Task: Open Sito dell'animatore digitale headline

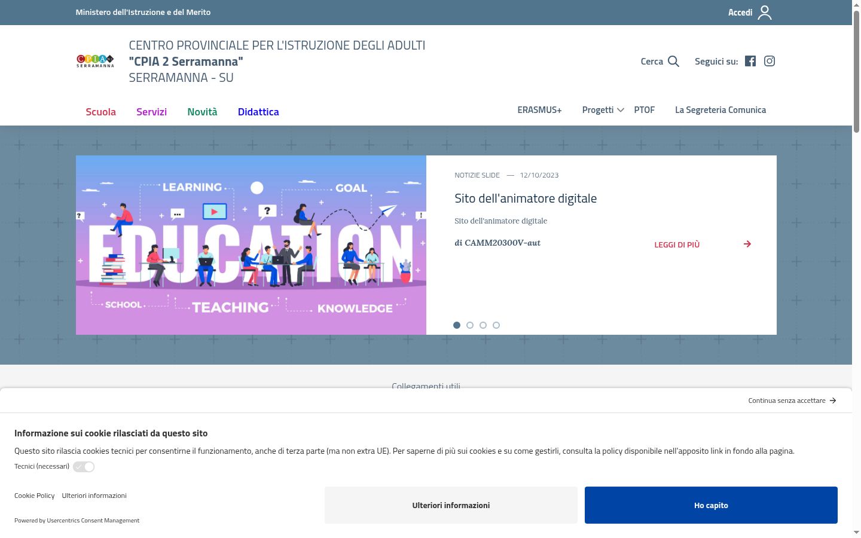Action: pyautogui.click(x=526, y=198)
